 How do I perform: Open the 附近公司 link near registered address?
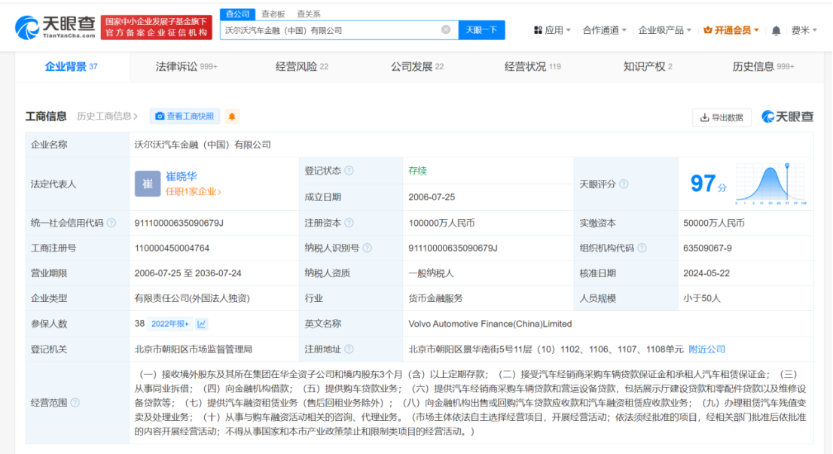coord(707,349)
